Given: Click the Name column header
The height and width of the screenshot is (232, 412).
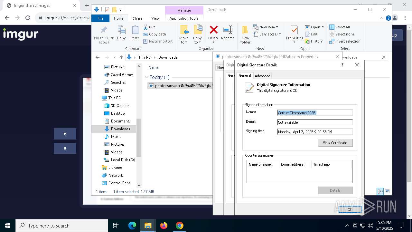Looking at the screenshot, I should click(x=154, y=67).
